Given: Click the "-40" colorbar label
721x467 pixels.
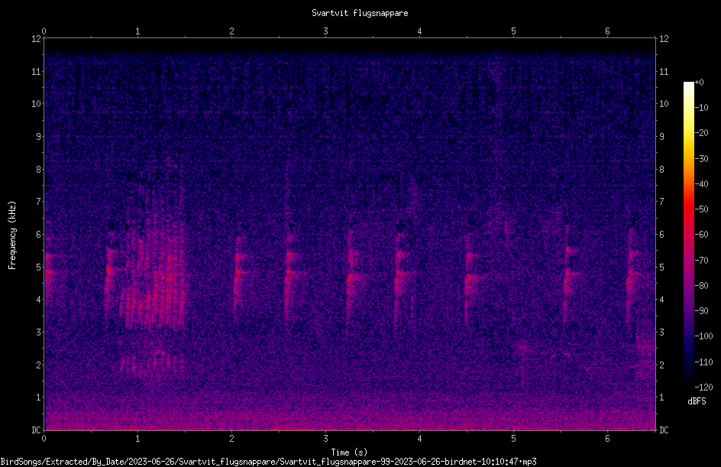Looking at the screenshot, I should point(702,184).
